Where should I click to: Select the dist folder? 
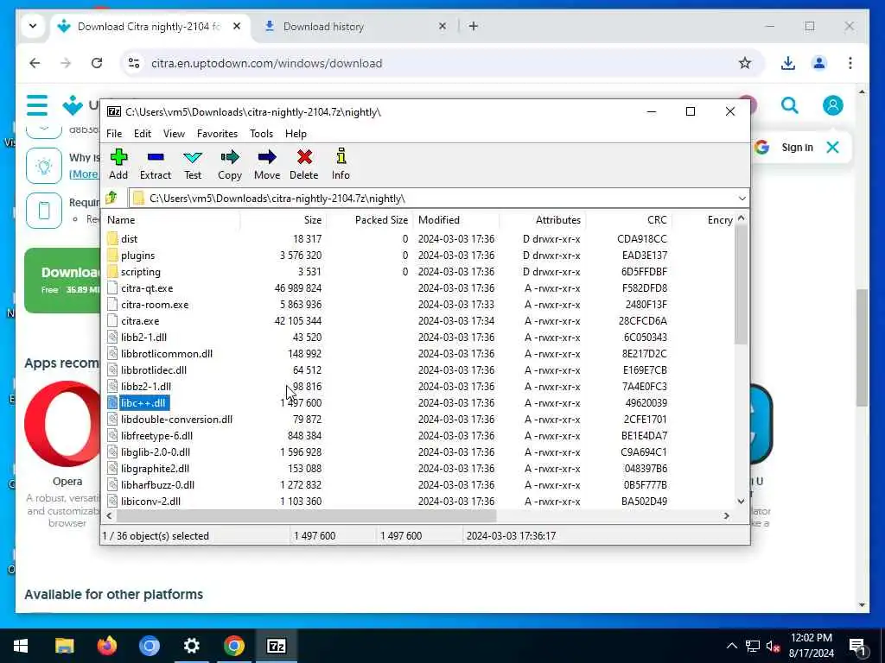pyautogui.click(x=130, y=239)
